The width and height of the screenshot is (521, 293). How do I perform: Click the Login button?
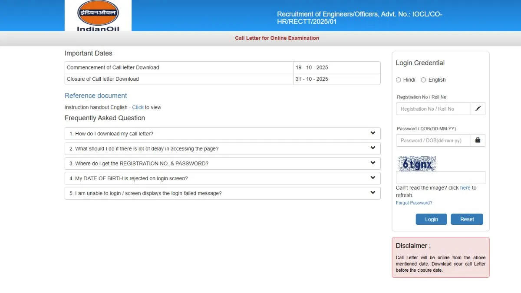[x=431, y=219]
